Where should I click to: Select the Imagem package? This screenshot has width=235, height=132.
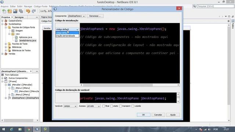(x=19, y=31)
